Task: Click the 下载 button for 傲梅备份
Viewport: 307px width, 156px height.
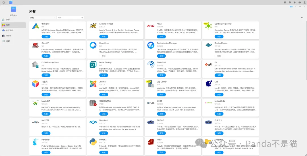Action: [x=46, y=37]
